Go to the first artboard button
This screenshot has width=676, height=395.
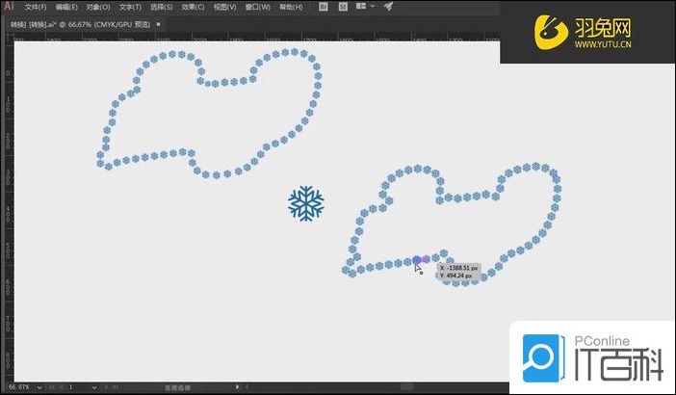pyautogui.click(x=52, y=387)
